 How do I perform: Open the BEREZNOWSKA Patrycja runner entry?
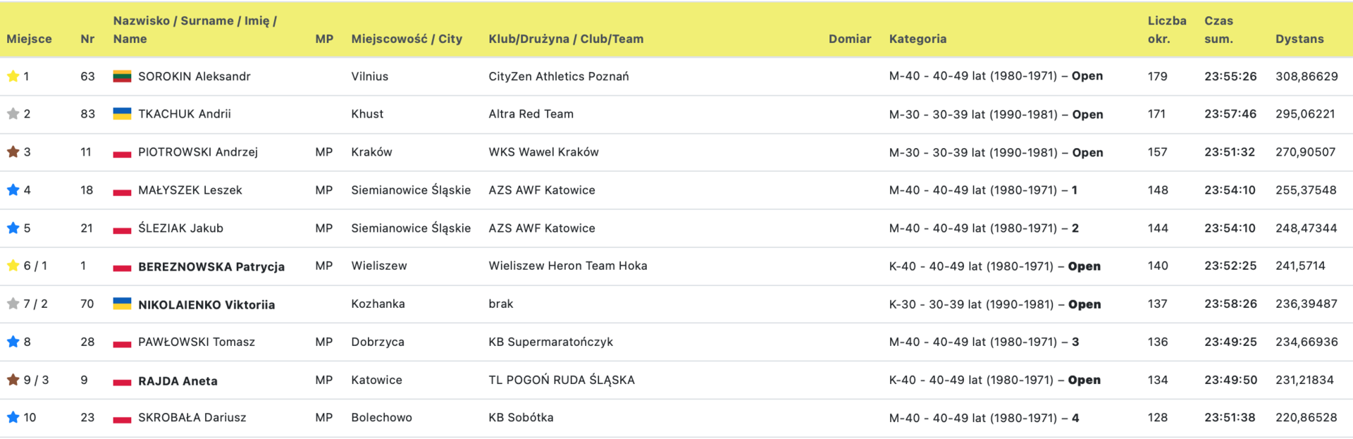click(x=211, y=266)
